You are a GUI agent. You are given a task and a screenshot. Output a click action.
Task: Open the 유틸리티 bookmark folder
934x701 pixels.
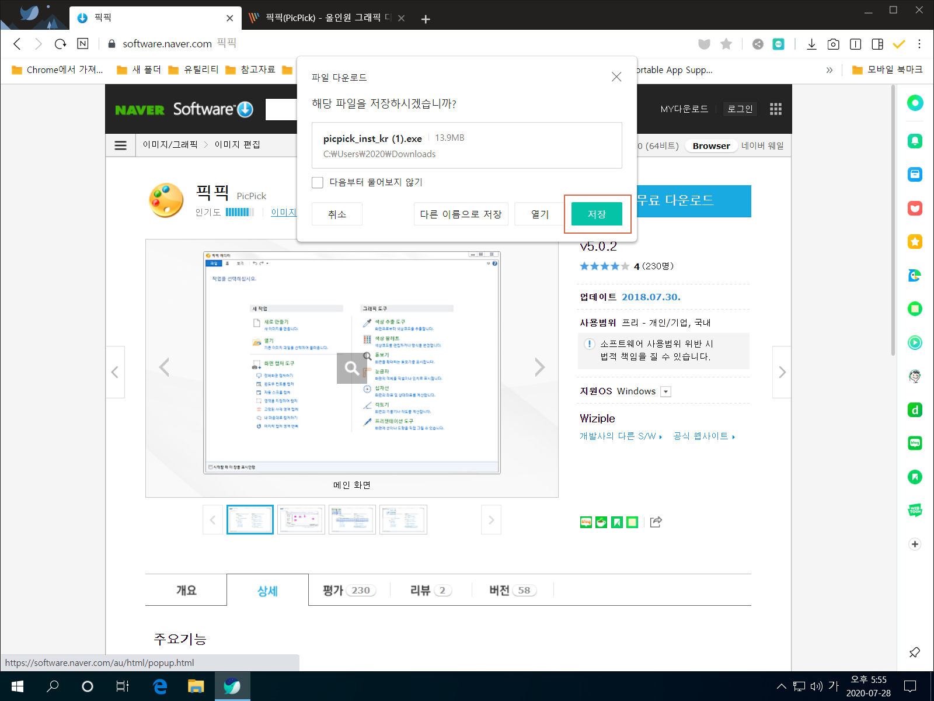pyautogui.click(x=193, y=70)
